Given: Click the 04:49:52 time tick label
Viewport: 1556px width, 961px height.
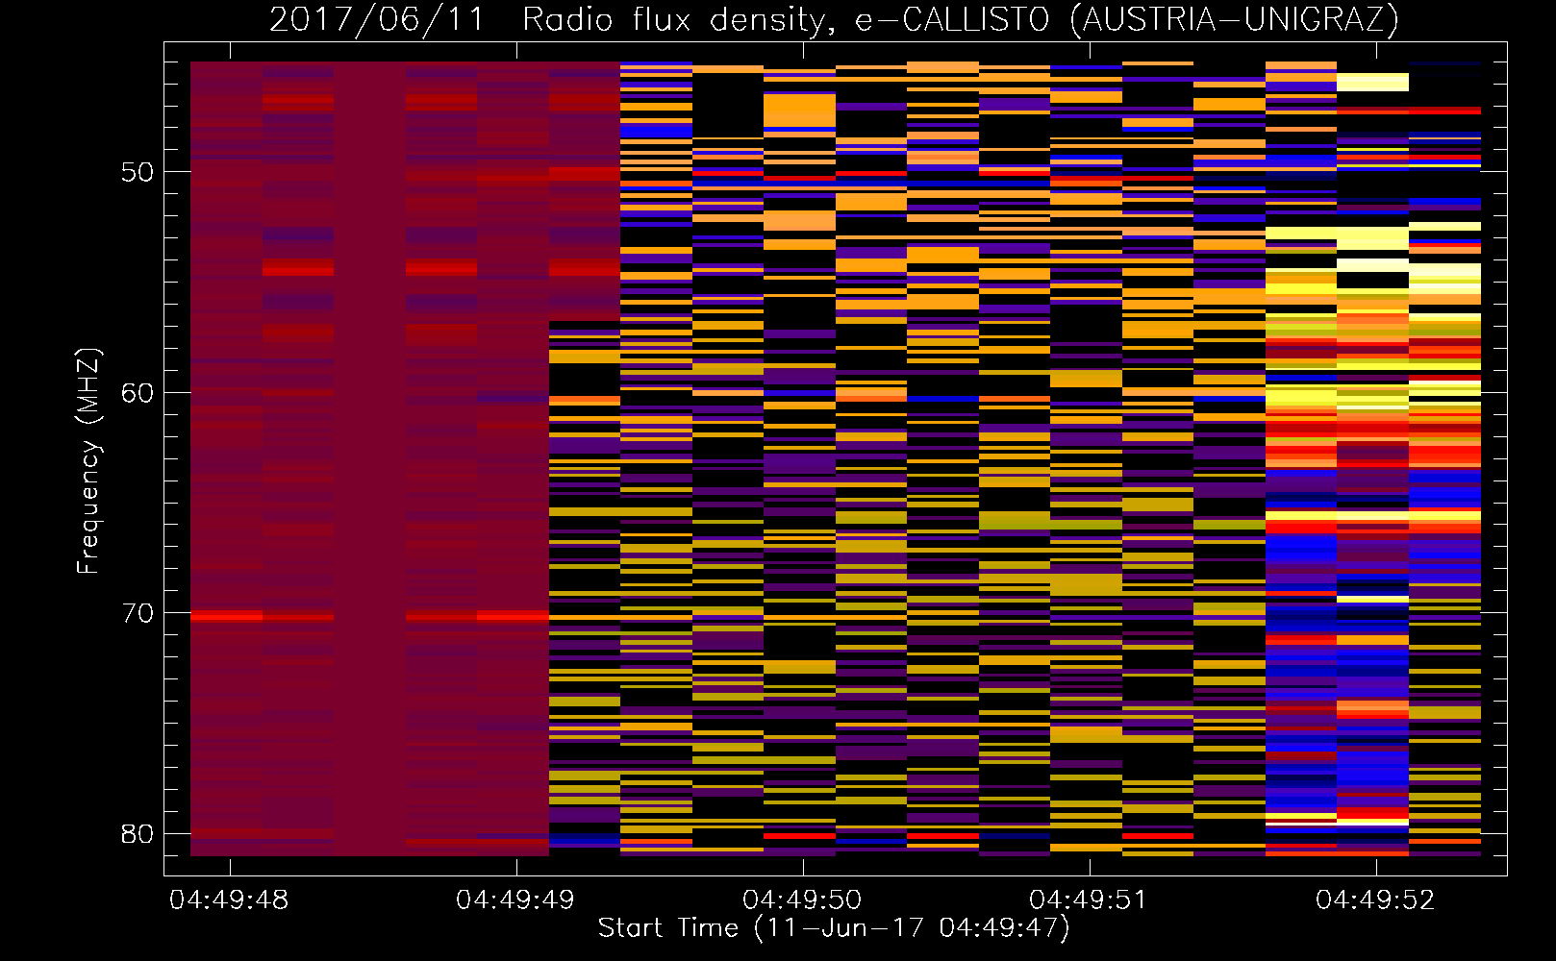Looking at the screenshot, I should [1375, 899].
